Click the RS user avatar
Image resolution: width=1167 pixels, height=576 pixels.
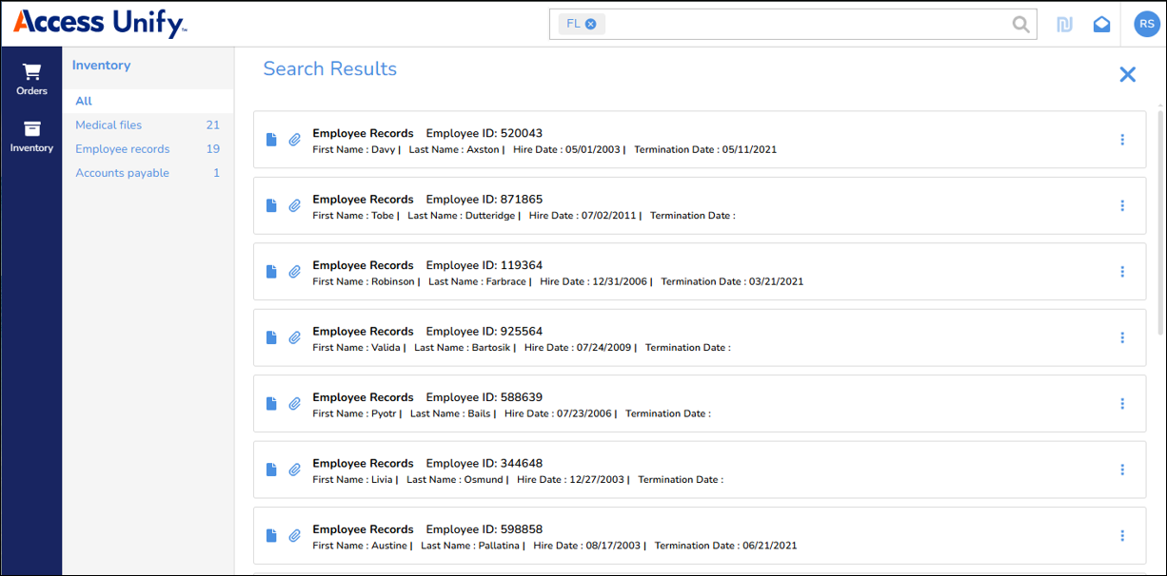(x=1146, y=25)
